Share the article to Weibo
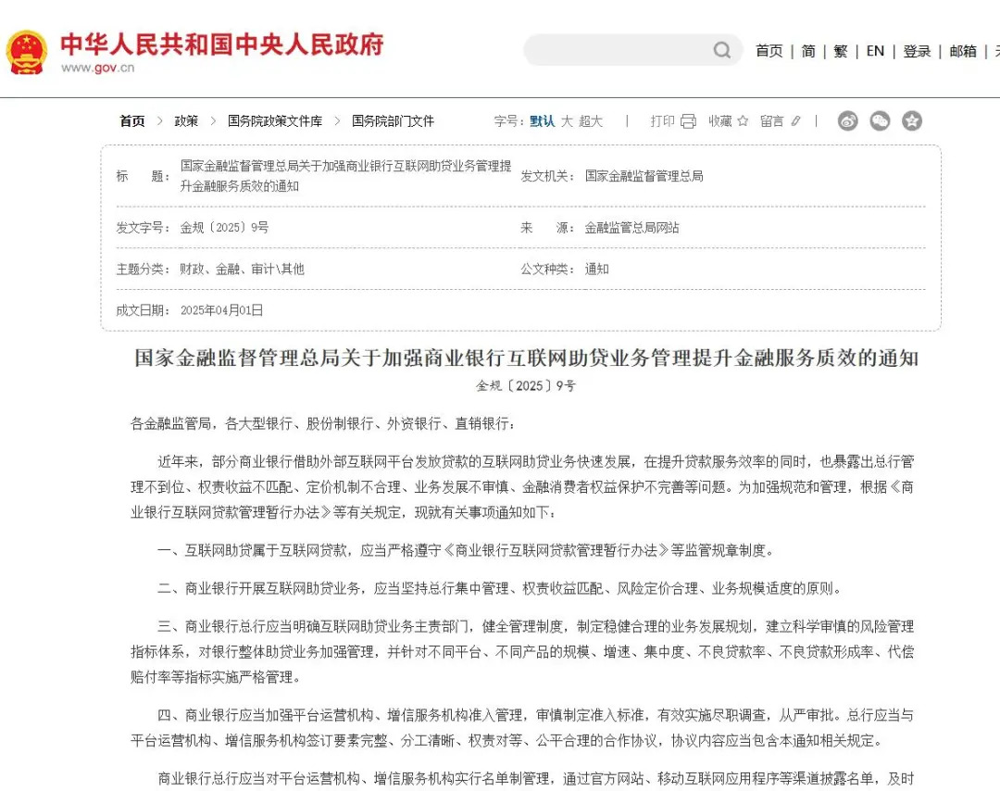Screen dimensions: 1000x791 (847, 121)
